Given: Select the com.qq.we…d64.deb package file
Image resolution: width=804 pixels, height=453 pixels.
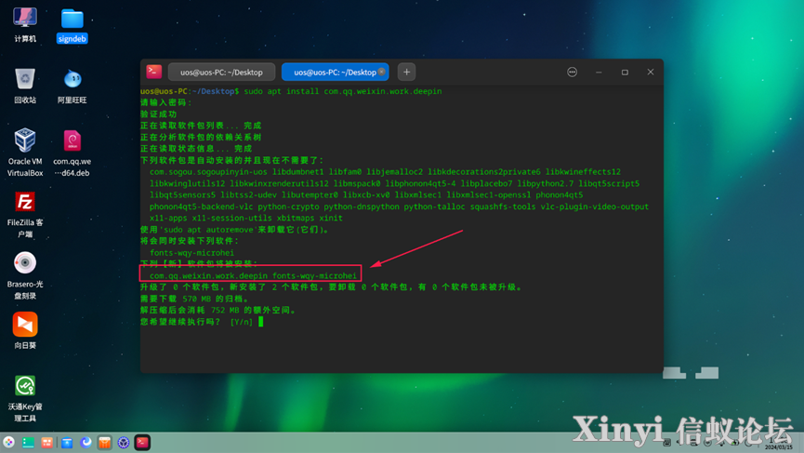Looking at the screenshot, I should 72,153.
